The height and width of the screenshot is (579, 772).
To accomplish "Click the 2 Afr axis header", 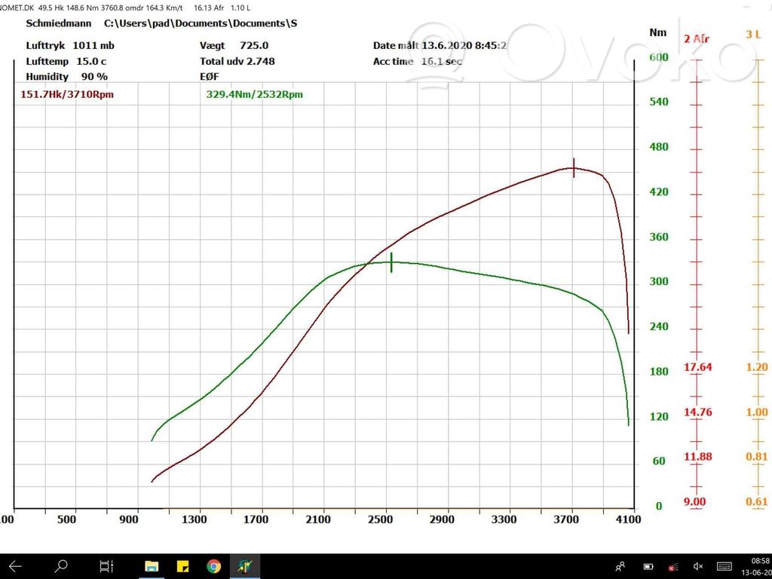I will [696, 38].
